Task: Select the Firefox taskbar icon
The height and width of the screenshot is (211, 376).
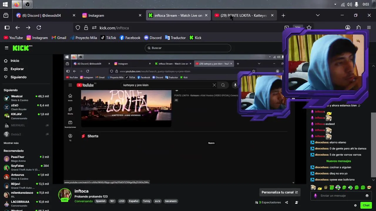Action: pyautogui.click(x=16, y=4)
